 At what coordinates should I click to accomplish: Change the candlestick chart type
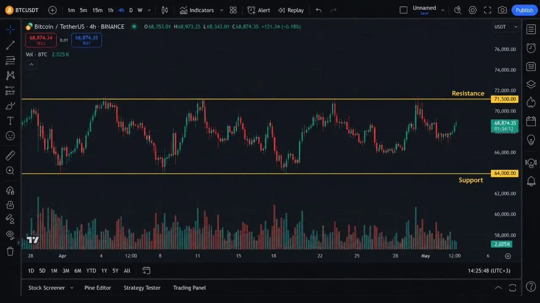pos(165,10)
